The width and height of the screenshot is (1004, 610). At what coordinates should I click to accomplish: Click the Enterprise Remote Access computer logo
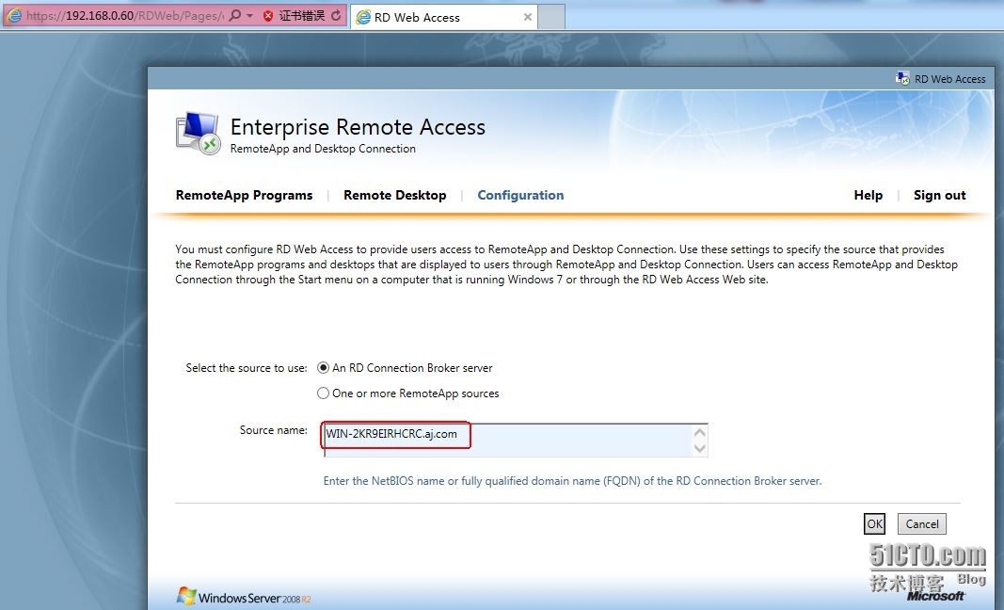click(198, 133)
